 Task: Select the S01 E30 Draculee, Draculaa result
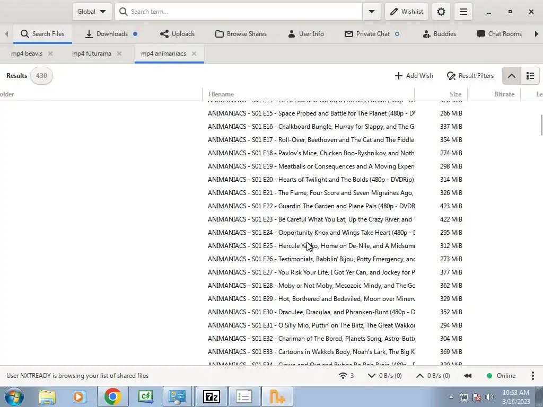point(311,312)
